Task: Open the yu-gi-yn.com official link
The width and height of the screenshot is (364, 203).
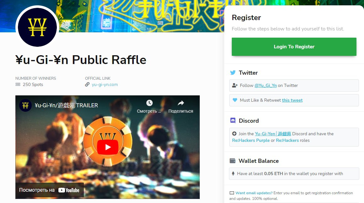Action: (x=105, y=84)
